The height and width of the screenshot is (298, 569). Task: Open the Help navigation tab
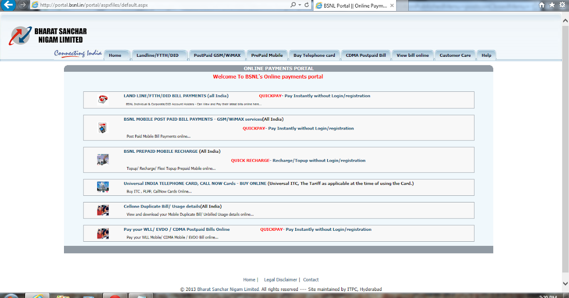coord(486,55)
